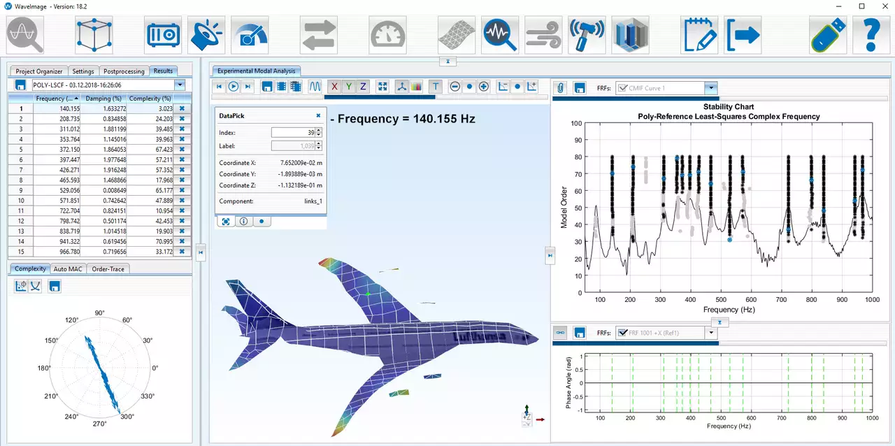Click the fit-to-view icon in animation toolbar
The width and height of the screenshot is (895, 446).
pyautogui.click(x=382, y=87)
